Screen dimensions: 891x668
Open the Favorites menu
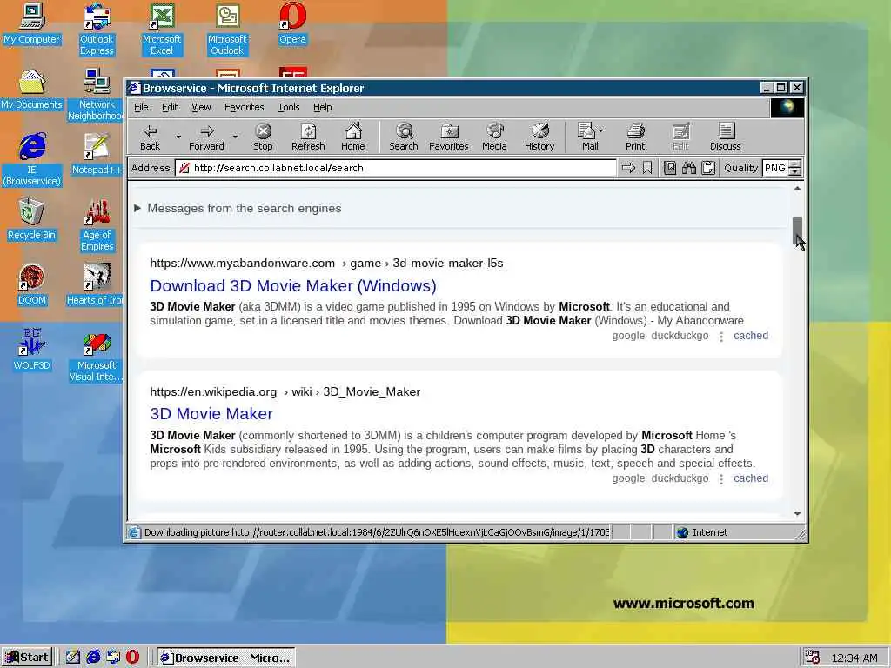(244, 107)
